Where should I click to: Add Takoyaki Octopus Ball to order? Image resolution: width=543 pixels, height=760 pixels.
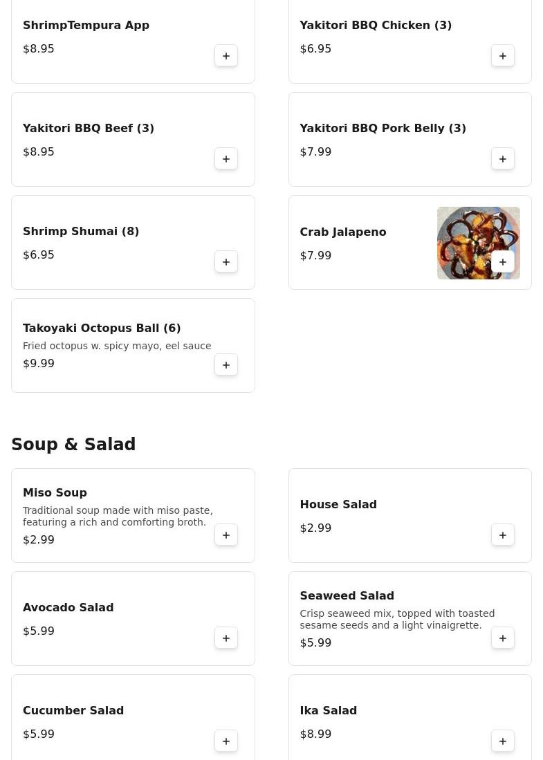click(x=226, y=365)
